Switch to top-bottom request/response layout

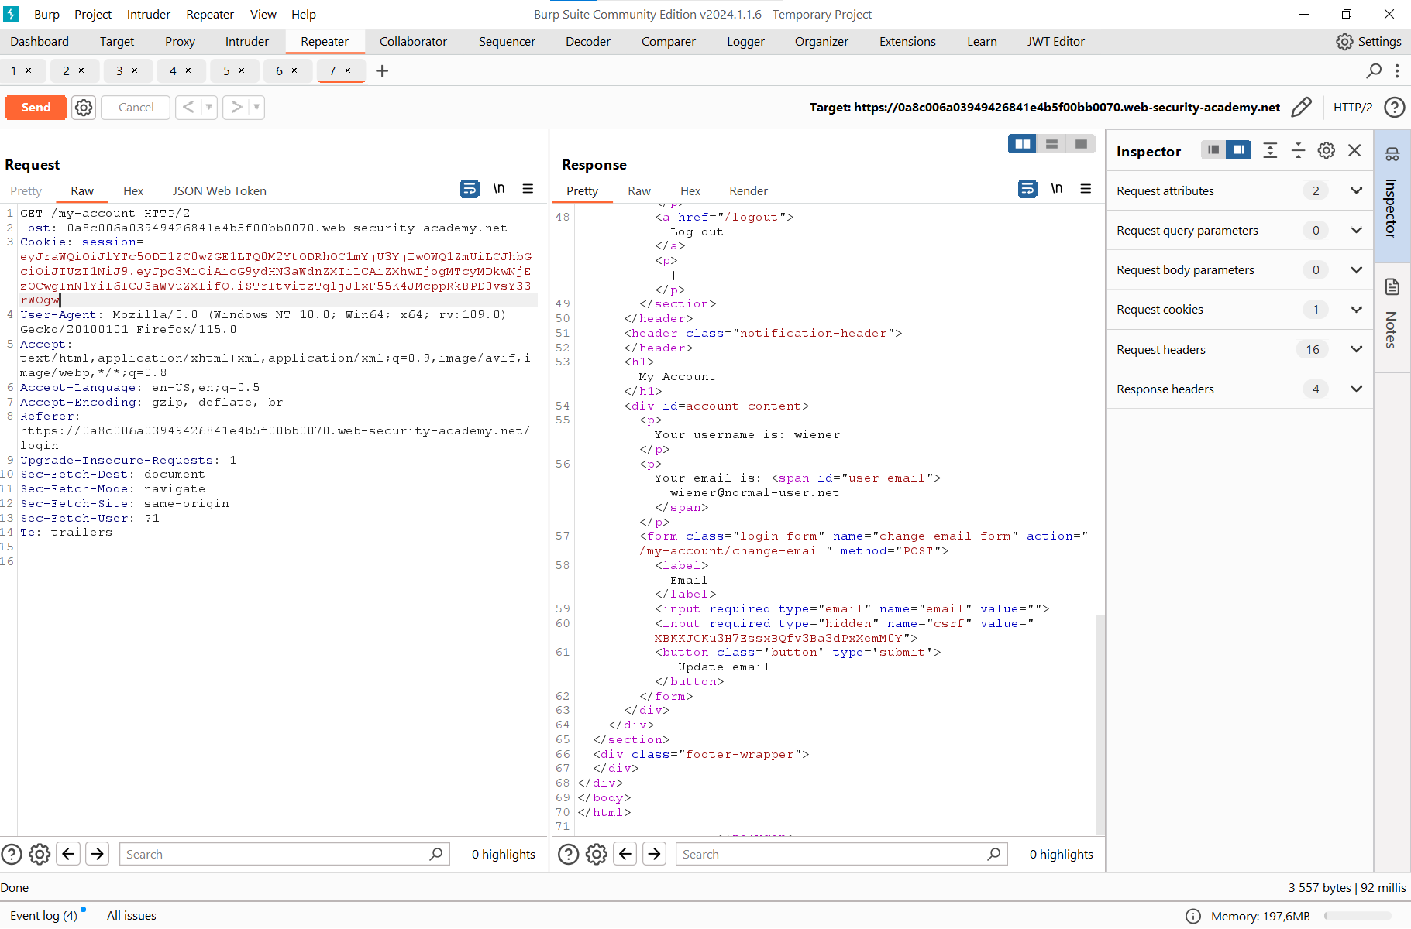click(x=1051, y=144)
